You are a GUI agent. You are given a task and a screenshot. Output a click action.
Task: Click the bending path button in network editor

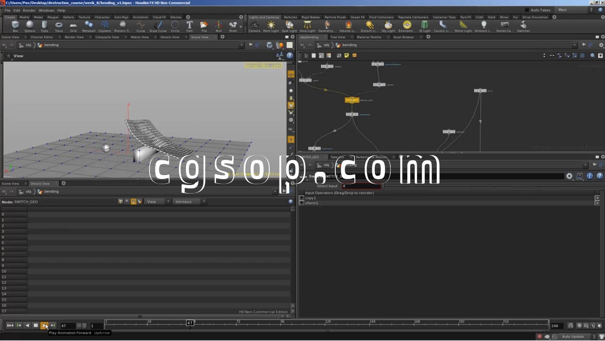pos(346,45)
